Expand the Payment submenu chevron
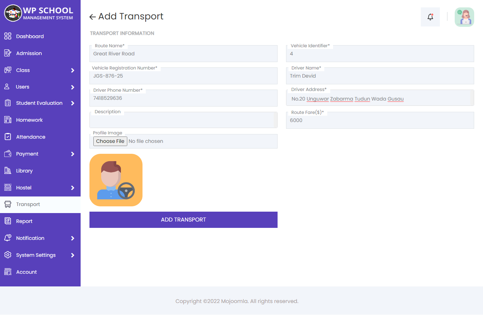This screenshot has width=483, height=315. click(72, 154)
